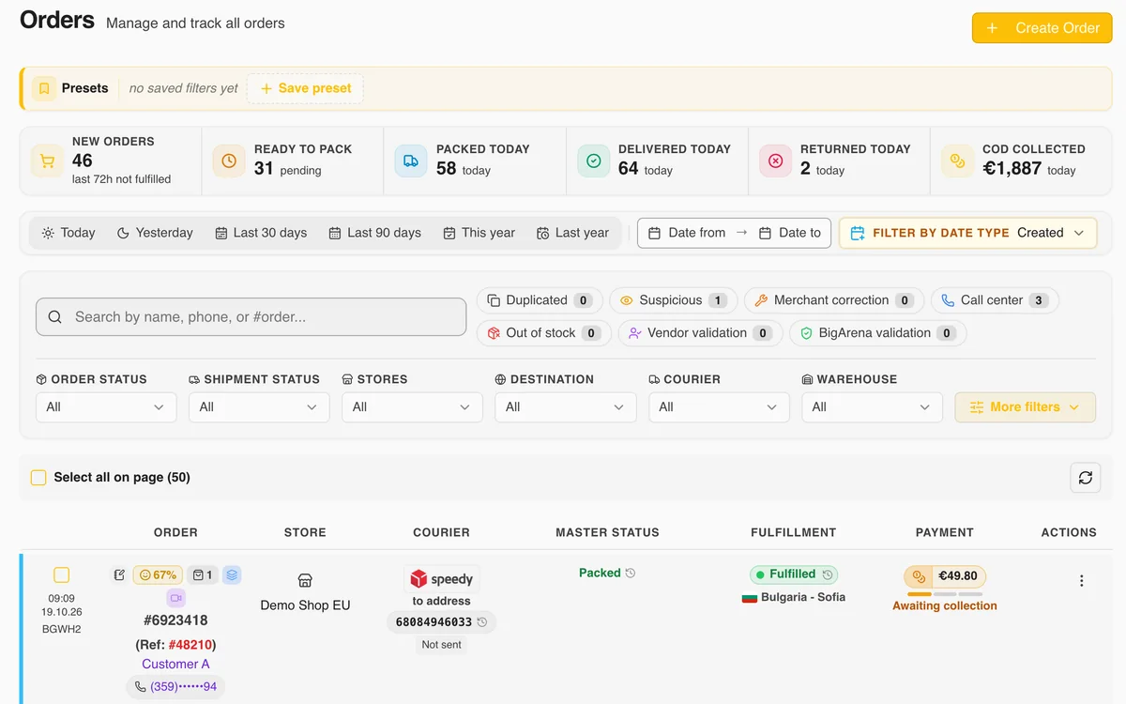Select the Last 30 days range

261,233
